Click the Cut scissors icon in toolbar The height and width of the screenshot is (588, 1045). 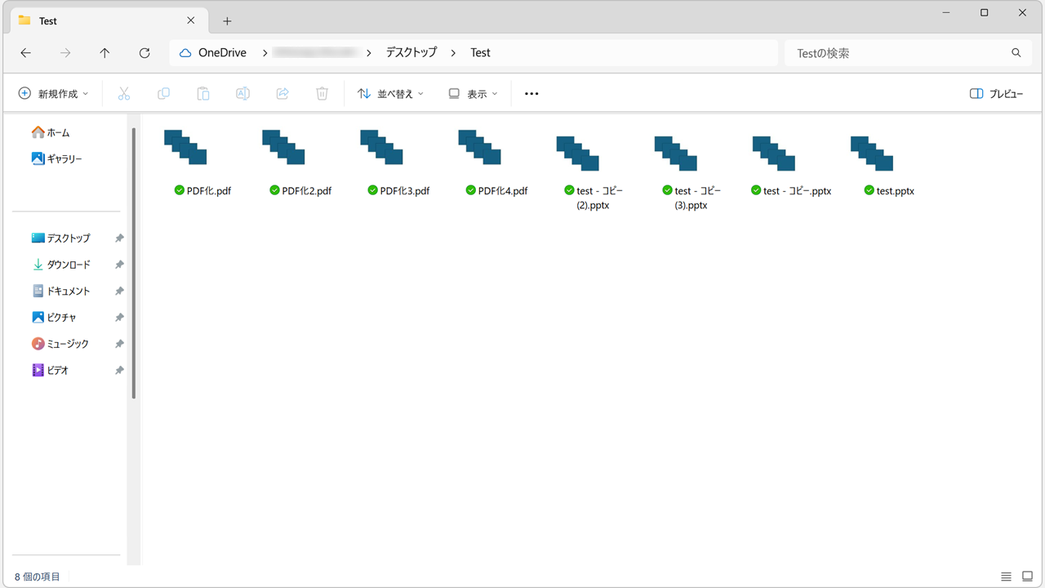124,94
